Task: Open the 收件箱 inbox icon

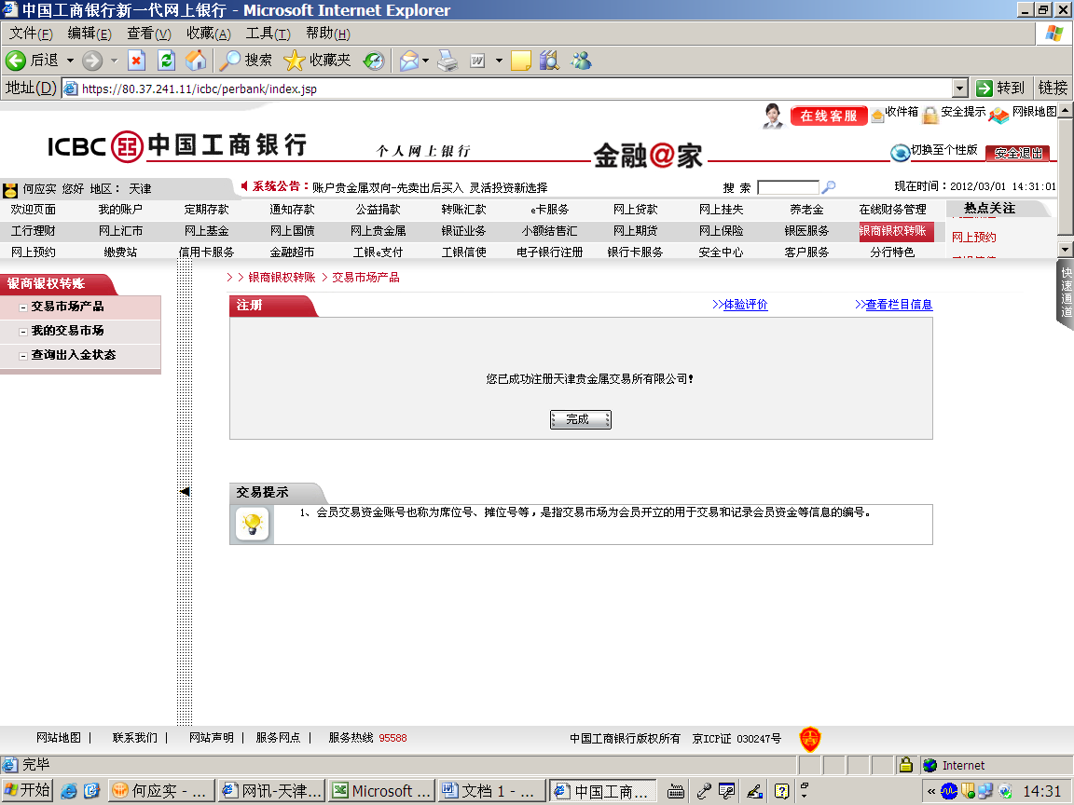Action: pyautogui.click(x=877, y=116)
